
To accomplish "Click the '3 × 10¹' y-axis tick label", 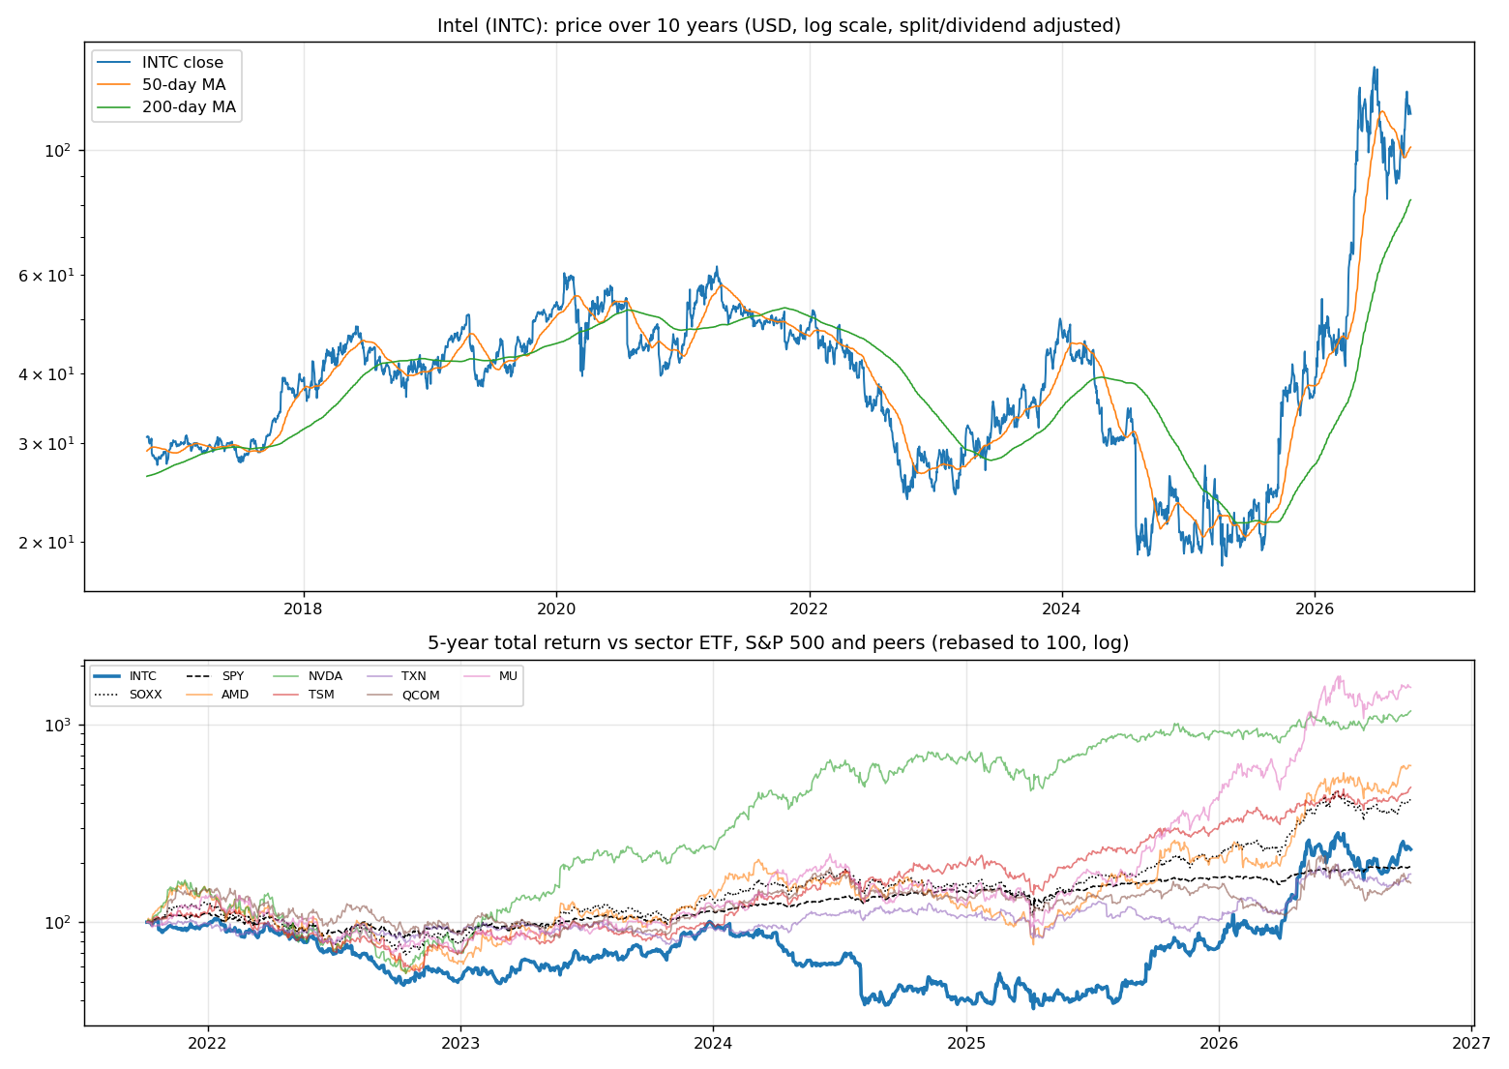I will pos(48,444).
